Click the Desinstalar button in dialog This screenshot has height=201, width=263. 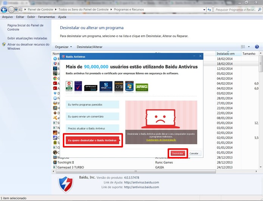click(177, 153)
